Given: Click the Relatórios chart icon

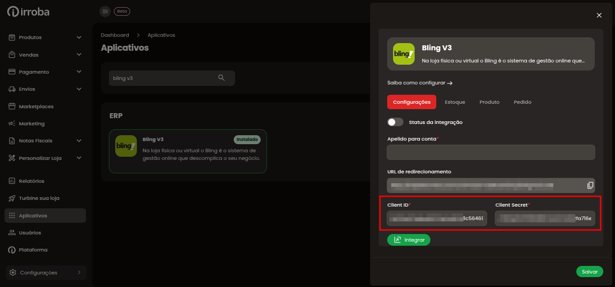Looking at the screenshot, I should click(x=12, y=181).
